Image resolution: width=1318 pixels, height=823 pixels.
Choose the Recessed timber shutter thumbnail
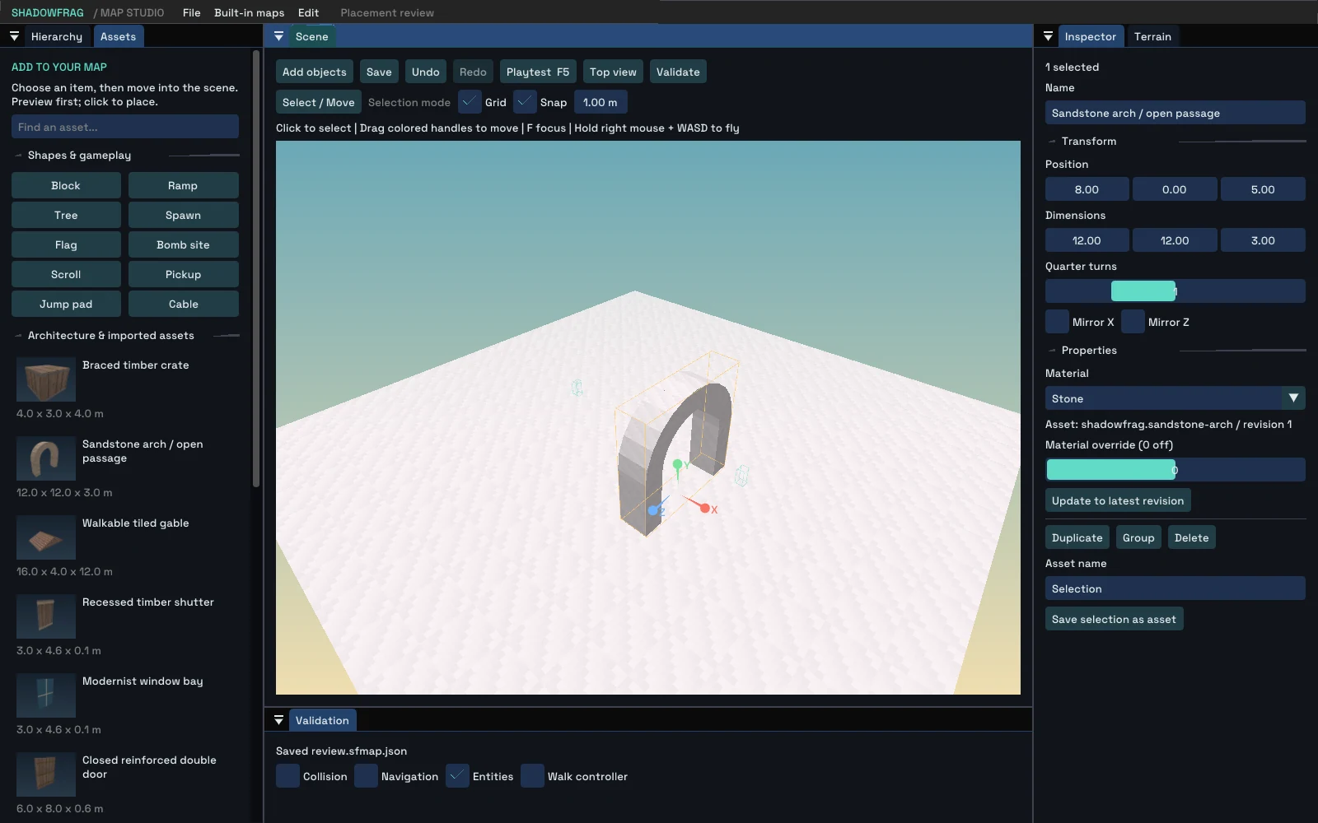click(46, 617)
